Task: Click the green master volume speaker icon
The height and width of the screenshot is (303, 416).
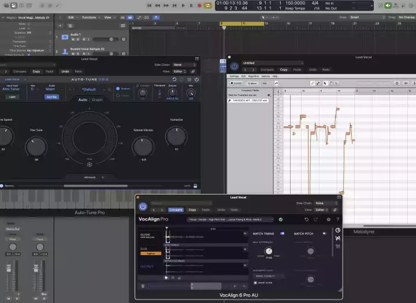Action: coord(388,5)
